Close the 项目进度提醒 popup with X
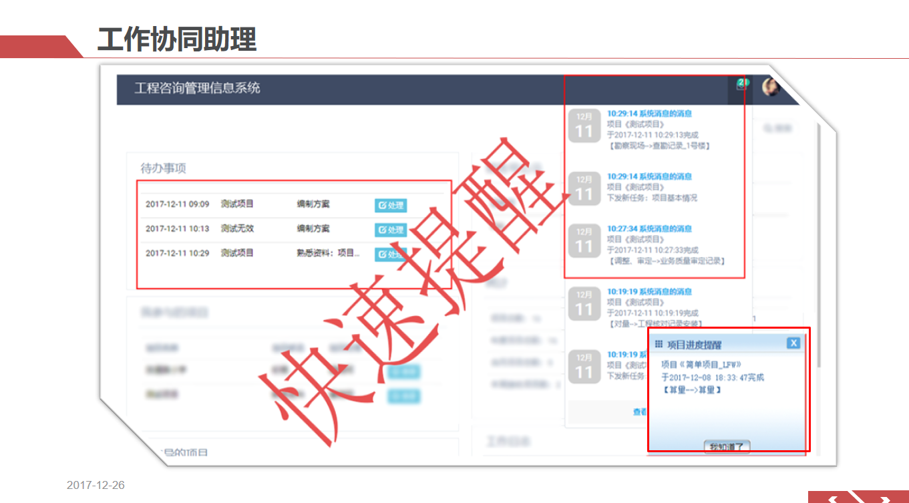 point(793,343)
